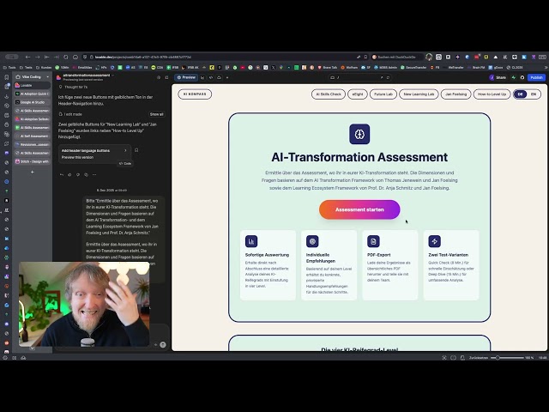This screenshot has height=412, width=549.
Task: Click the brain icon above the title
Action: coord(359,134)
